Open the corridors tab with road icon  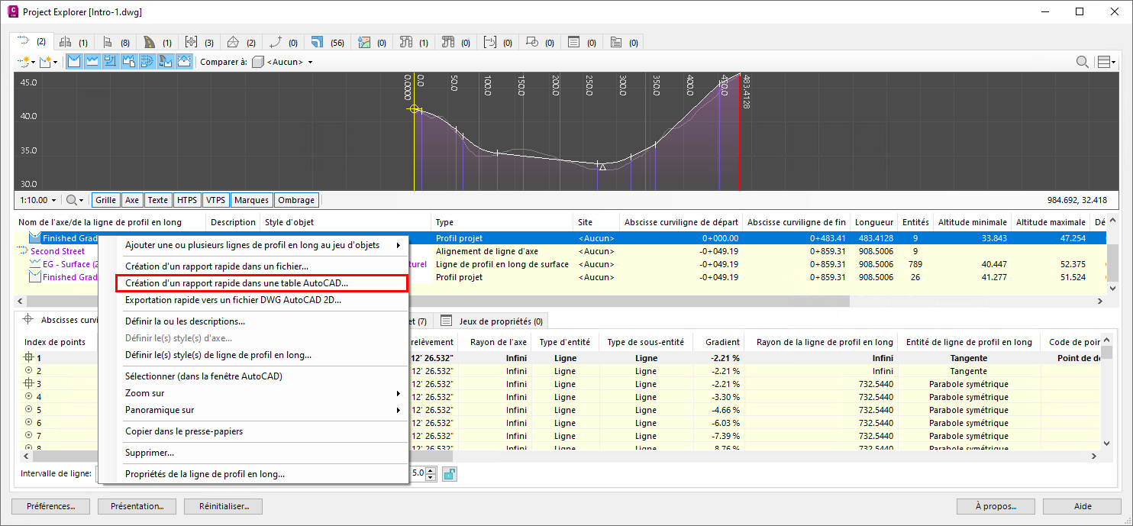tap(157, 42)
